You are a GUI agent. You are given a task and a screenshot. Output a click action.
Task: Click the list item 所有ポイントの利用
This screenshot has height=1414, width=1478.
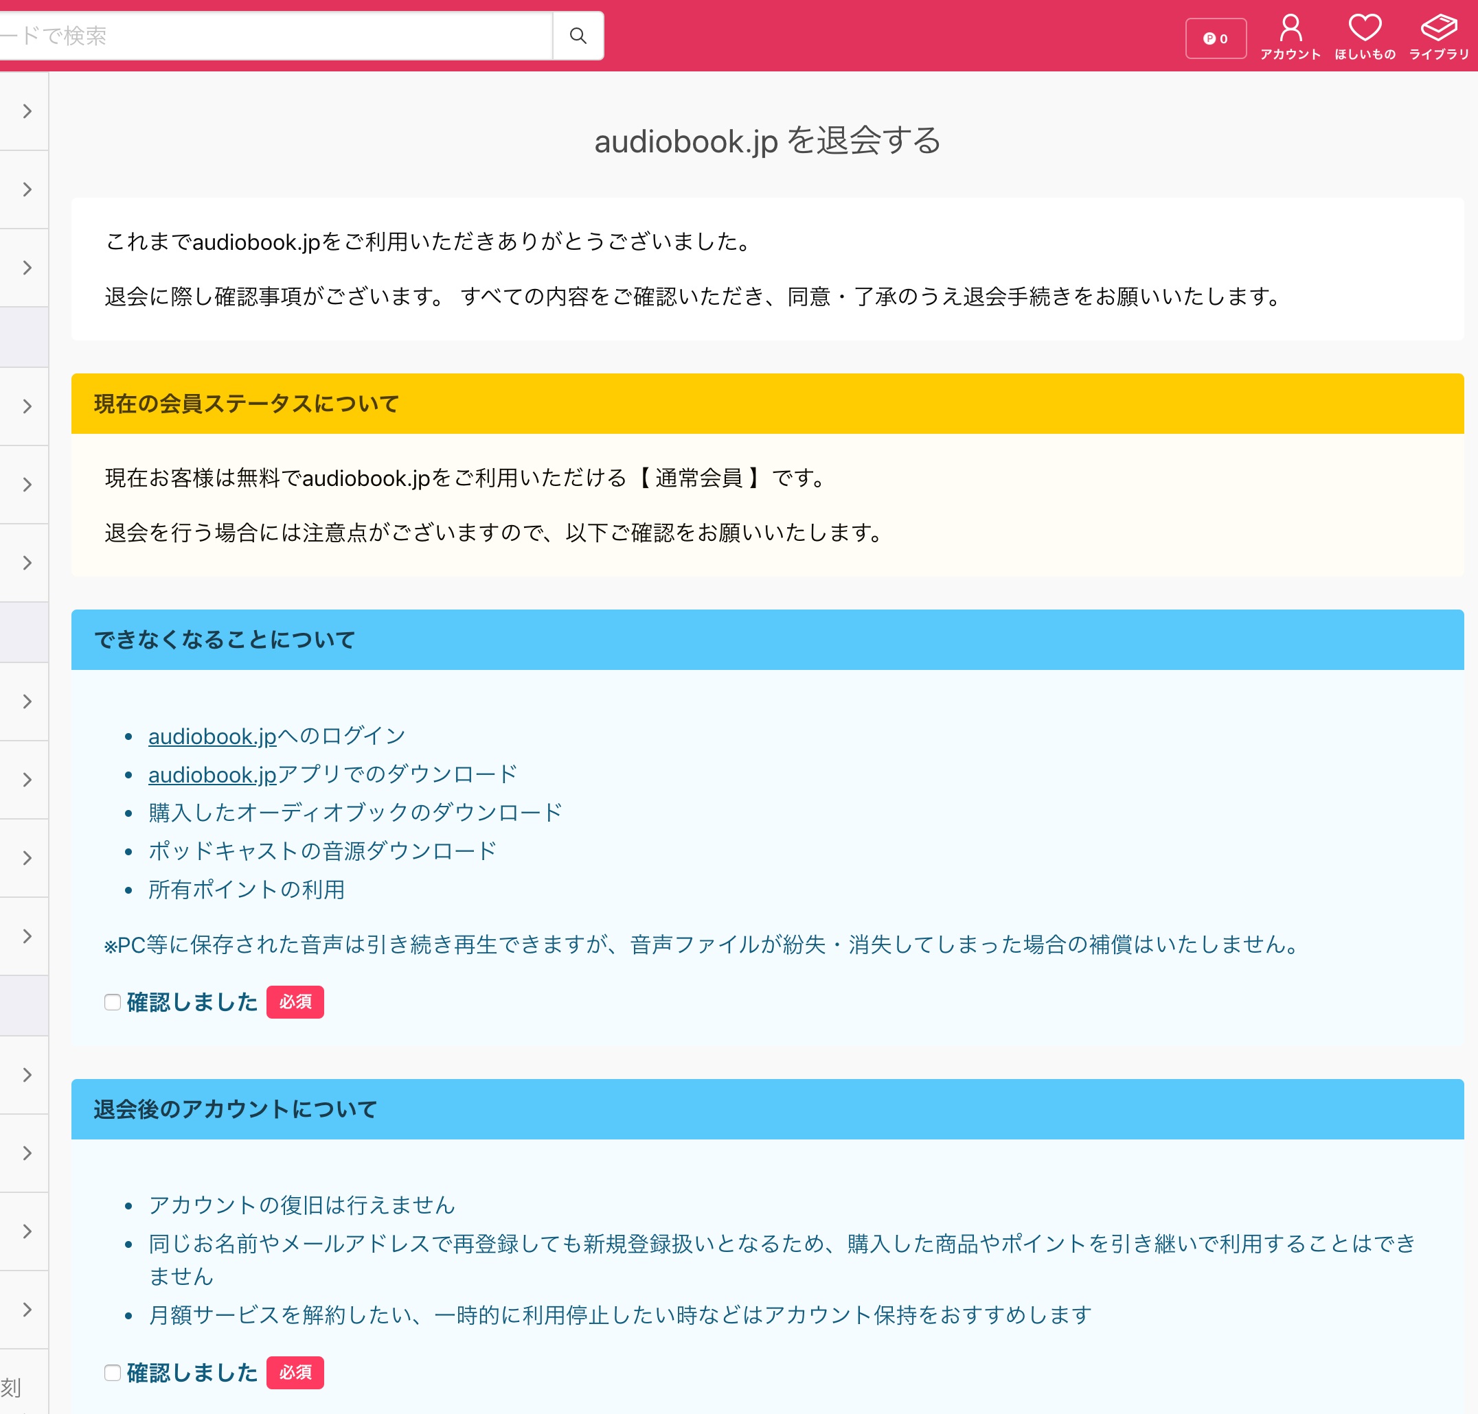(x=246, y=890)
